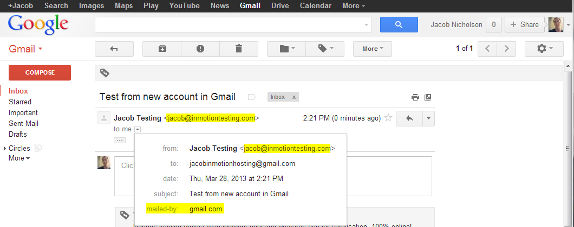Show trimmed content ellipsis button

coord(120,140)
